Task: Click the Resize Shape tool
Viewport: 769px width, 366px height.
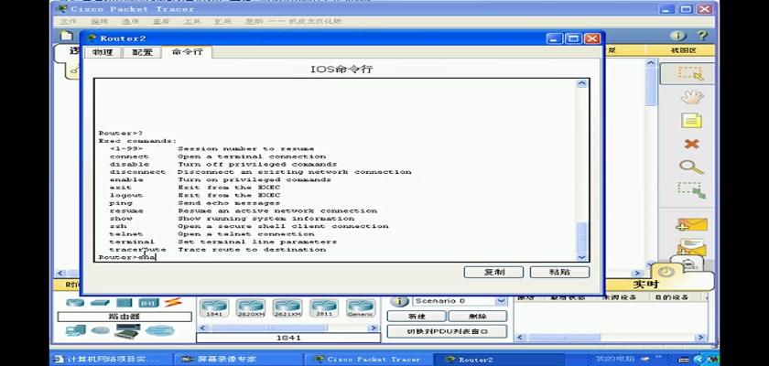Action: (x=691, y=190)
